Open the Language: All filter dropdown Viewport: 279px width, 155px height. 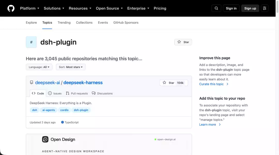click(39, 67)
